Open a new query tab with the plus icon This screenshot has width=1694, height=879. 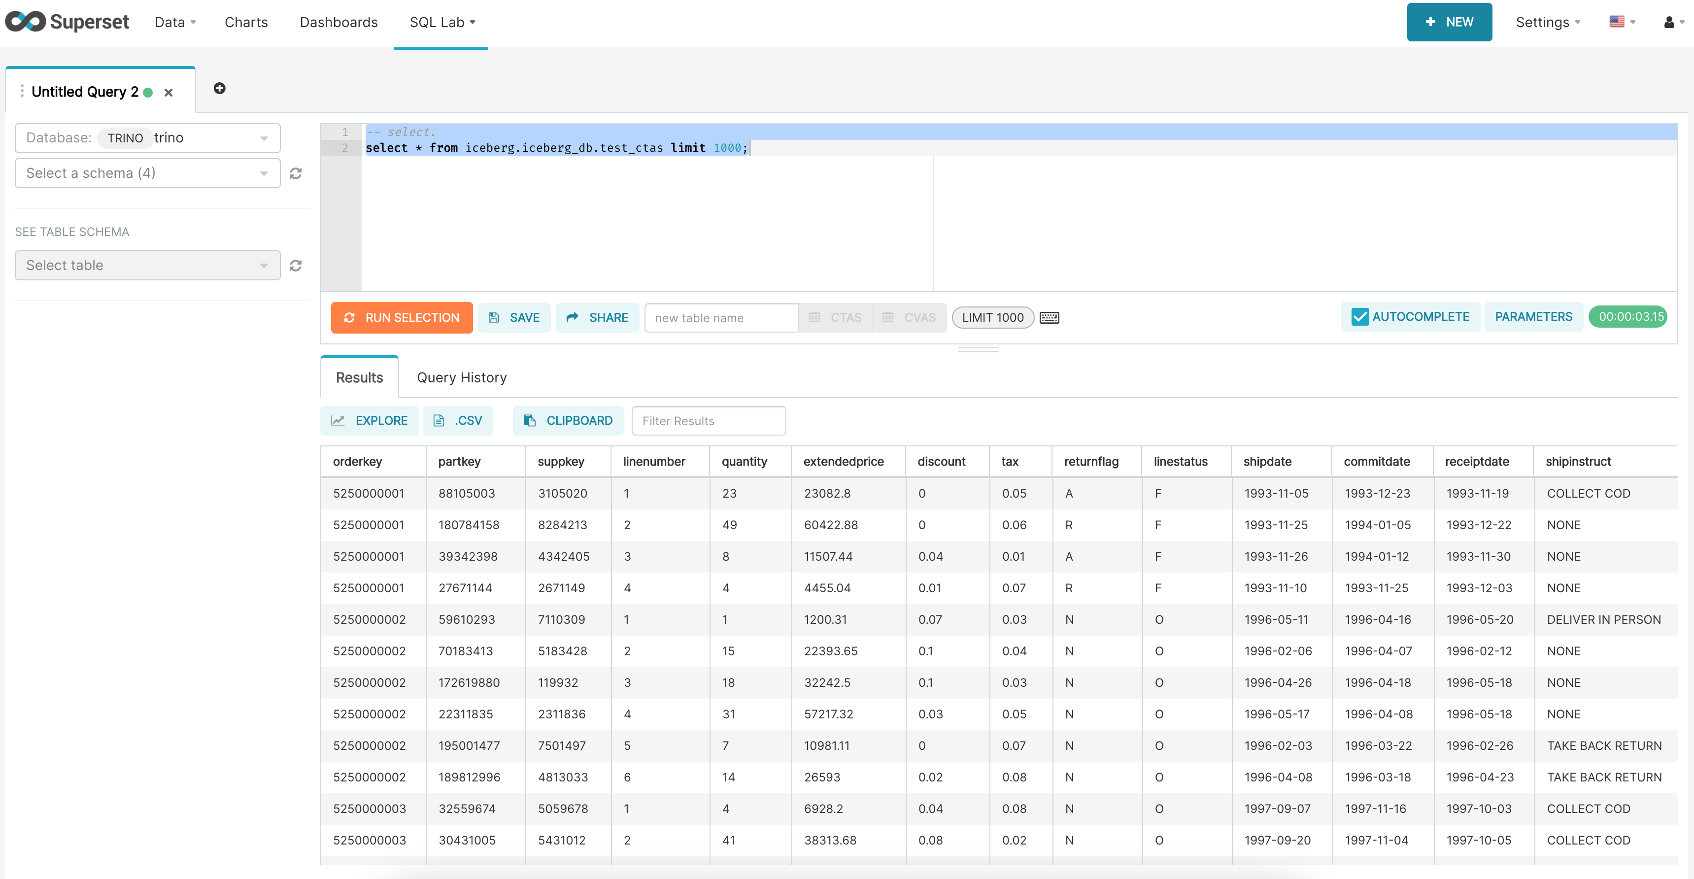pyautogui.click(x=220, y=88)
